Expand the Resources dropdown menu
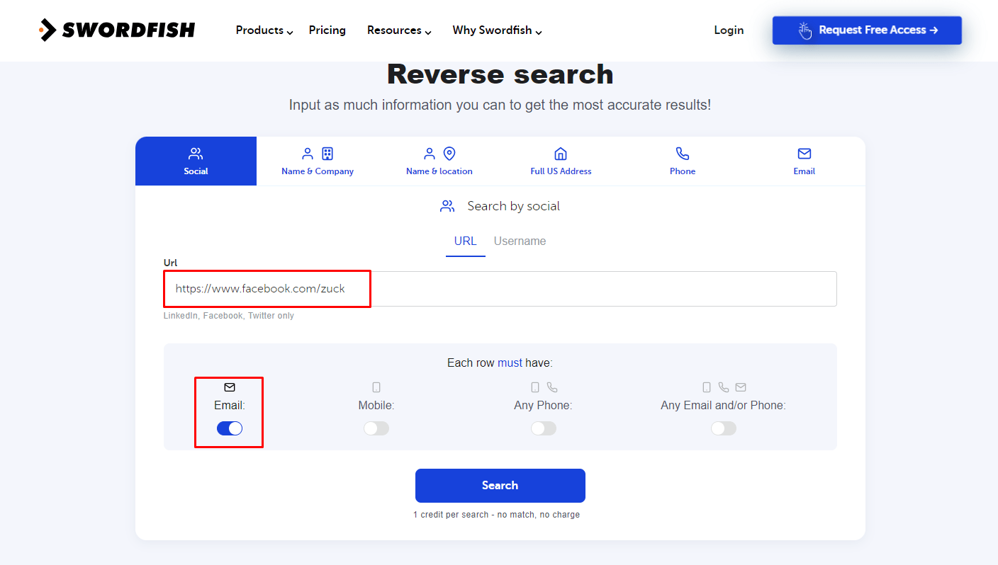998x565 pixels. coord(399,30)
